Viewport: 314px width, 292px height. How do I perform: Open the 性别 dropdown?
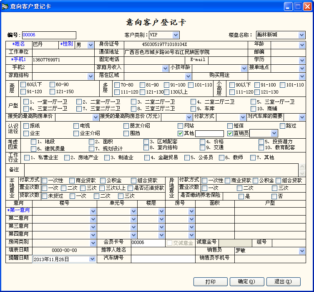90,45
